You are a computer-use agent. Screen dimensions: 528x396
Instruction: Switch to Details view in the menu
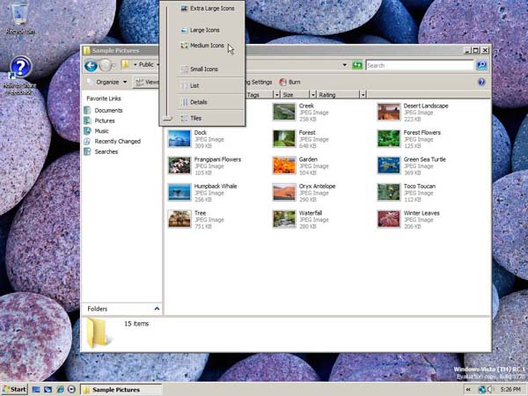click(198, 102)
